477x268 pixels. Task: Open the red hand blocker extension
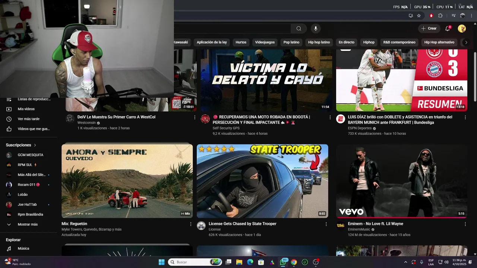pyautogui.click(x=431, y=16)
